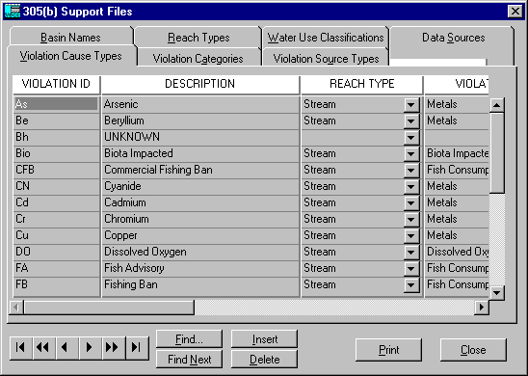
Task: Print the violation cause list
Action: coord(388,350)
